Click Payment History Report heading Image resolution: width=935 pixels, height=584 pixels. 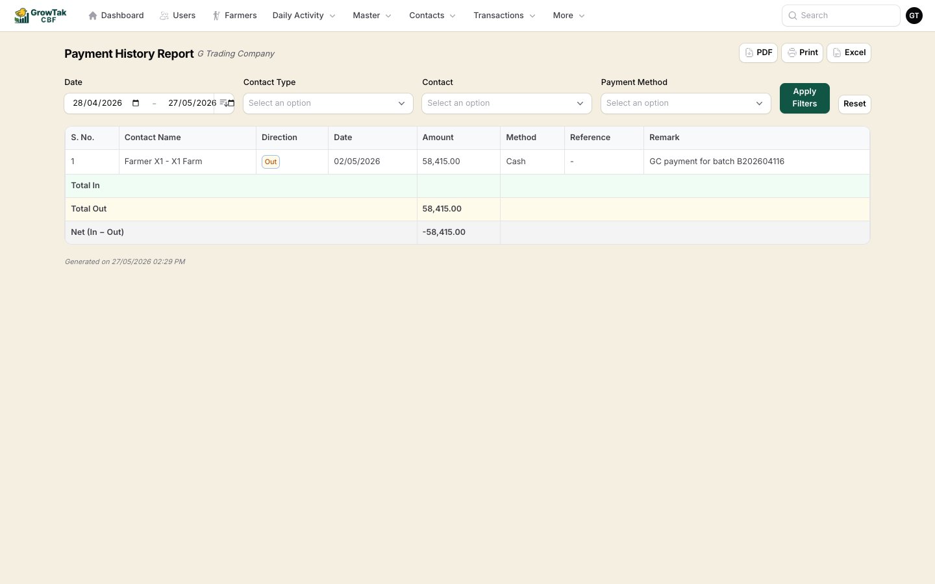pyautogui.click(x=129, y=54)
